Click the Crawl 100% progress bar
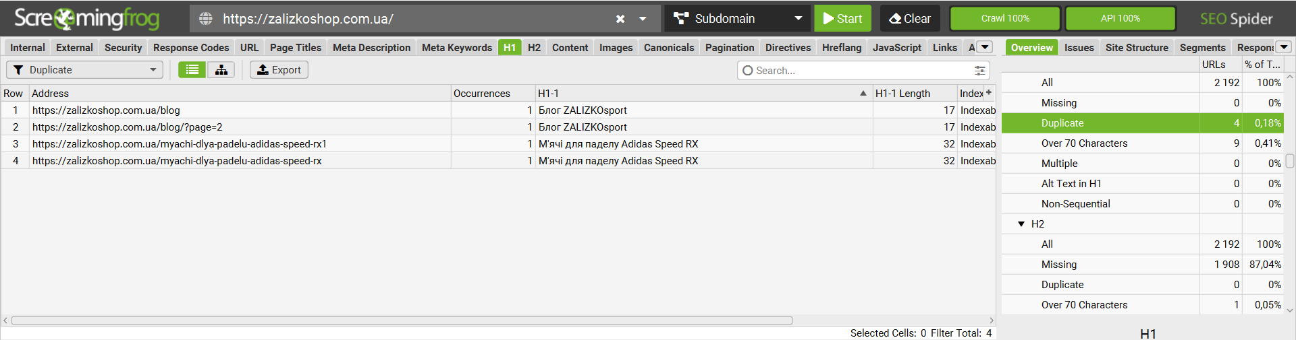Screen dimensions: 1296x340 [1004, 19]
